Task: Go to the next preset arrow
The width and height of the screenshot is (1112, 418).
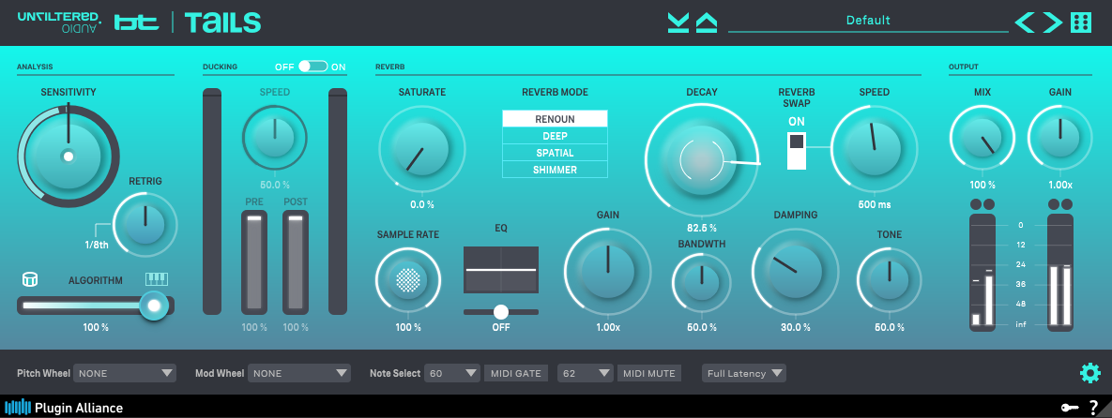Action: coord(1053,22)
